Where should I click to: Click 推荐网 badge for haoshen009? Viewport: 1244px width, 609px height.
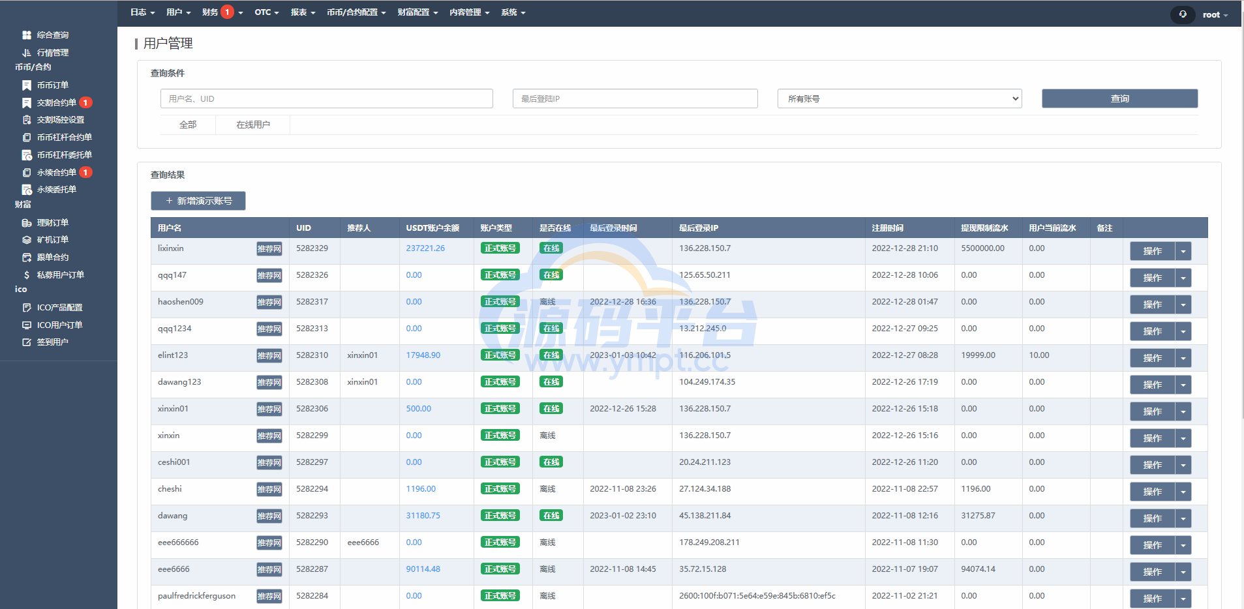click(269, 303)
